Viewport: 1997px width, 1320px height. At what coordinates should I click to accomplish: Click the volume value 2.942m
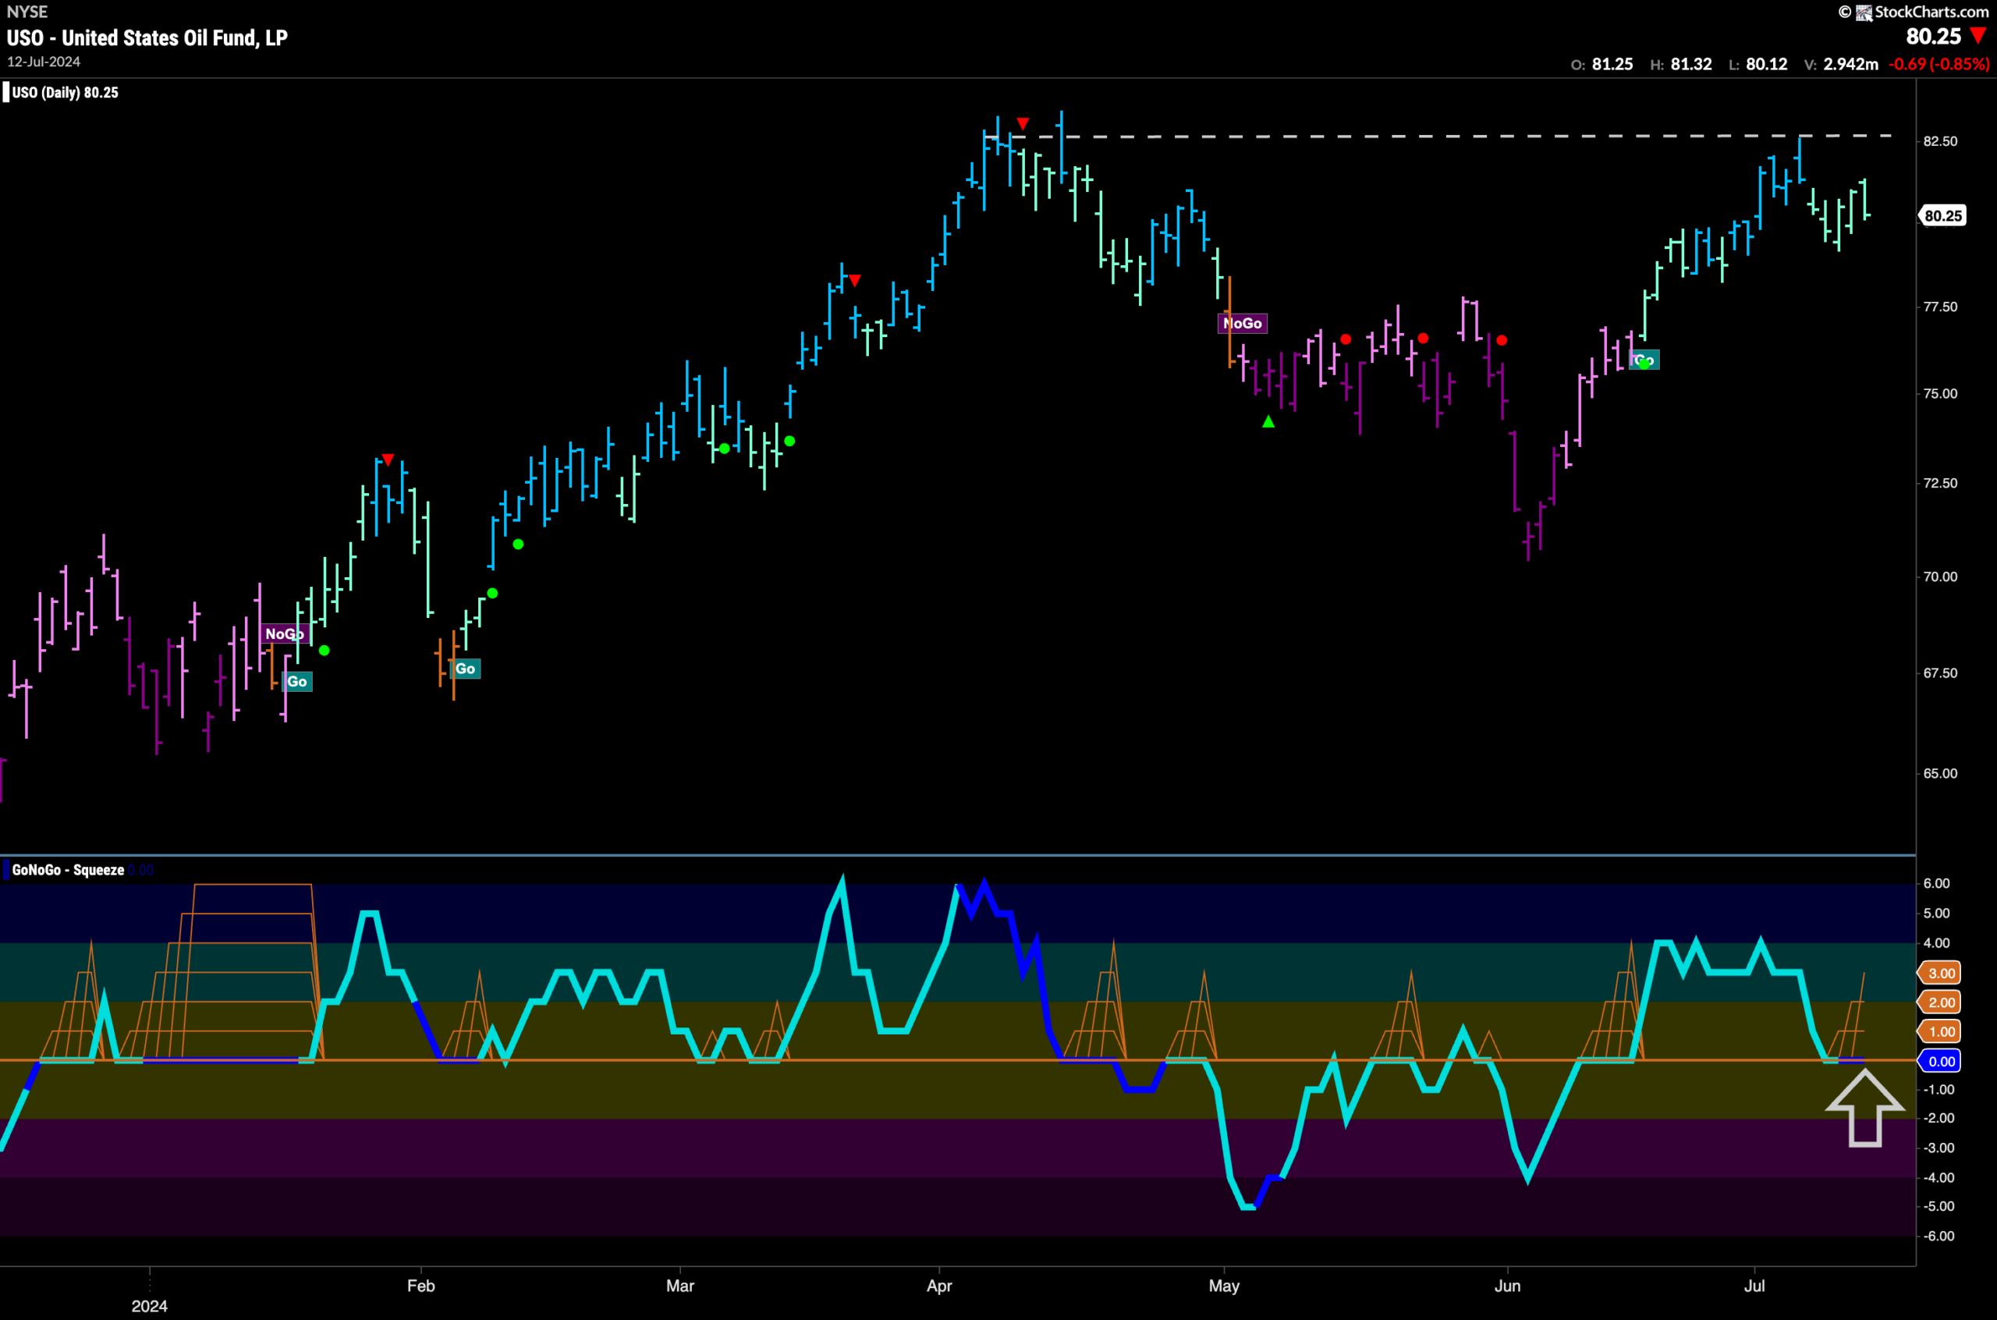pyautogui.click(x=1850, y=64)
